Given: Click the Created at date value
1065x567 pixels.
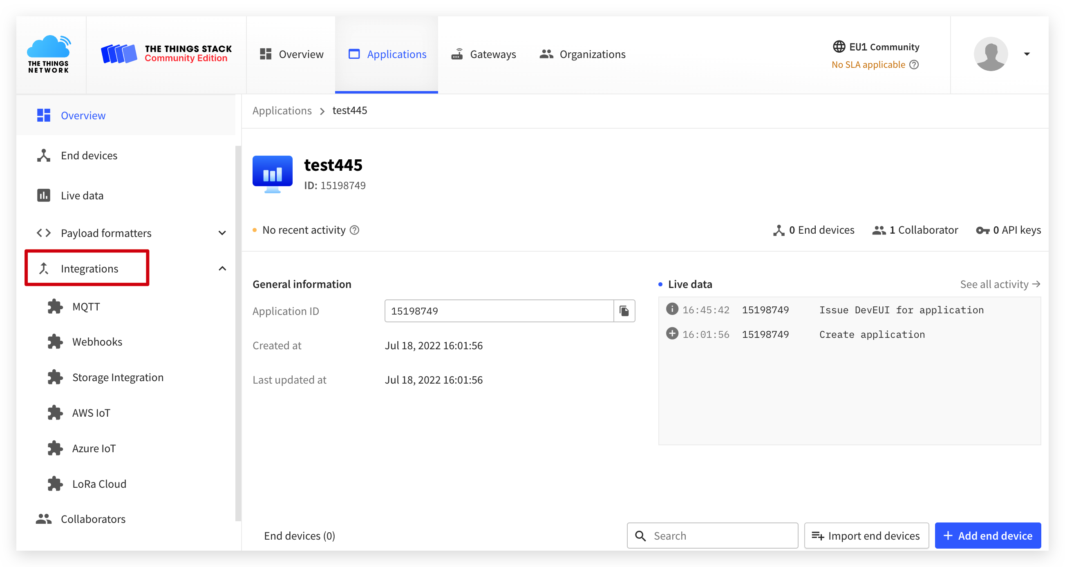Looking at the screenshot, I should tap(434, 346).
